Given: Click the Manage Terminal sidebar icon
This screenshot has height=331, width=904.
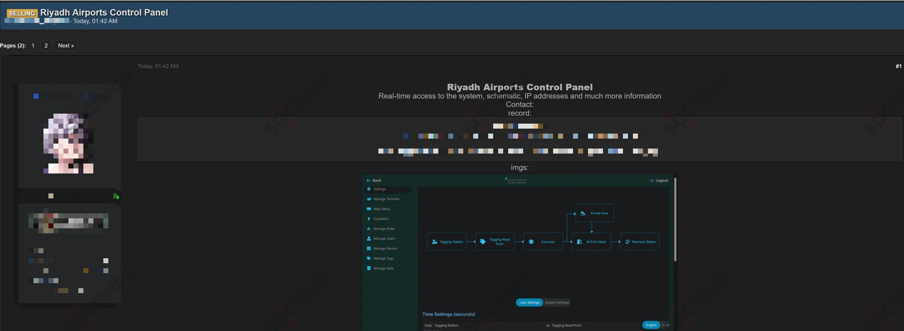Looking at the screenshot, I should coord(369,199).
